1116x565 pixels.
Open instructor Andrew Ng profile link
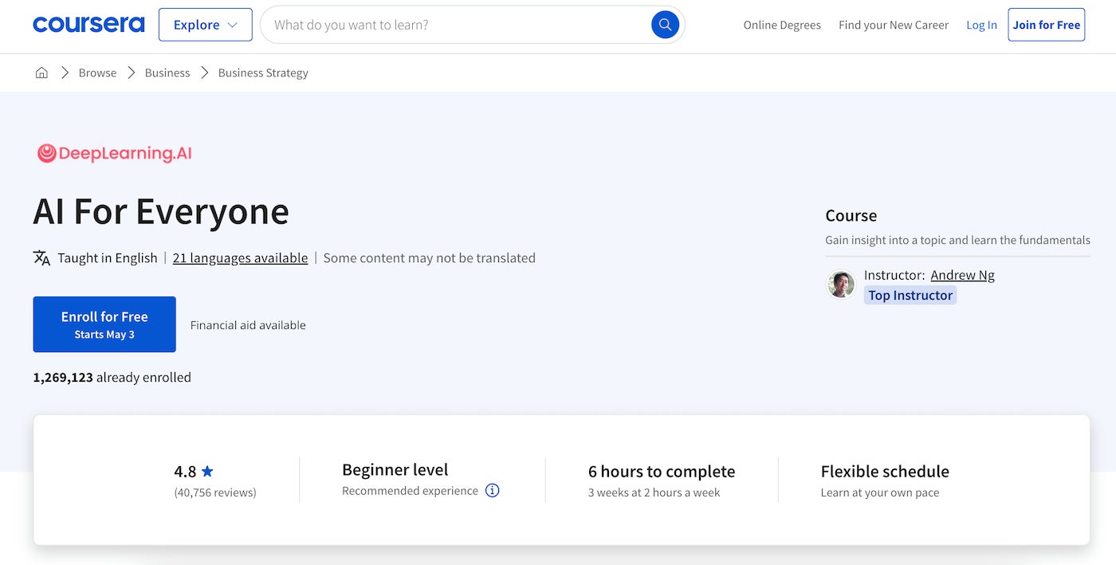tap(962, 275)
